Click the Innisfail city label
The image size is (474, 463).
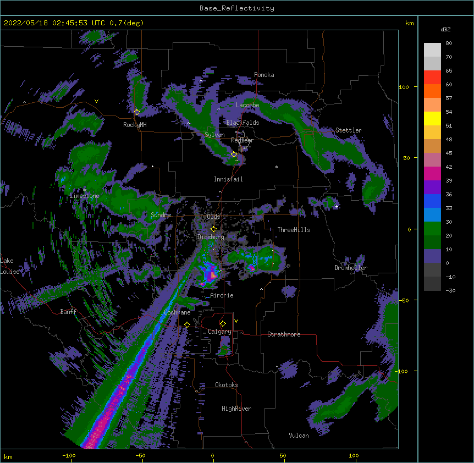(228, 179)
